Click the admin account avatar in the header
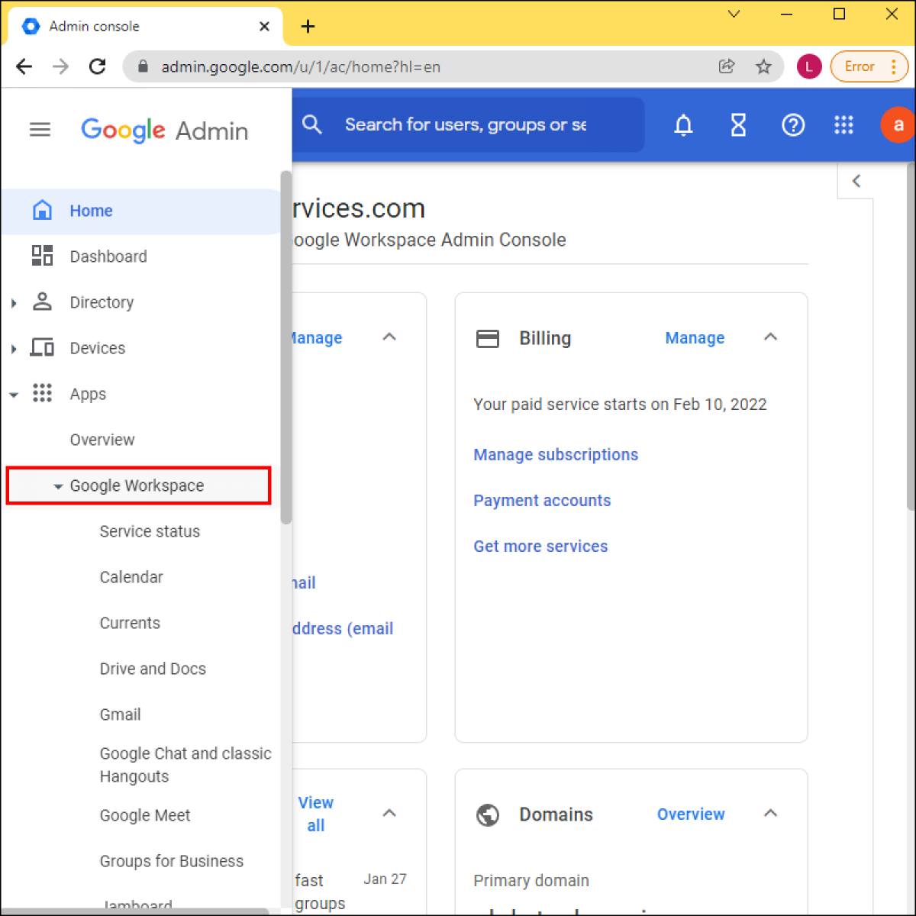The image size is (916, 916). tap(898, 124)
